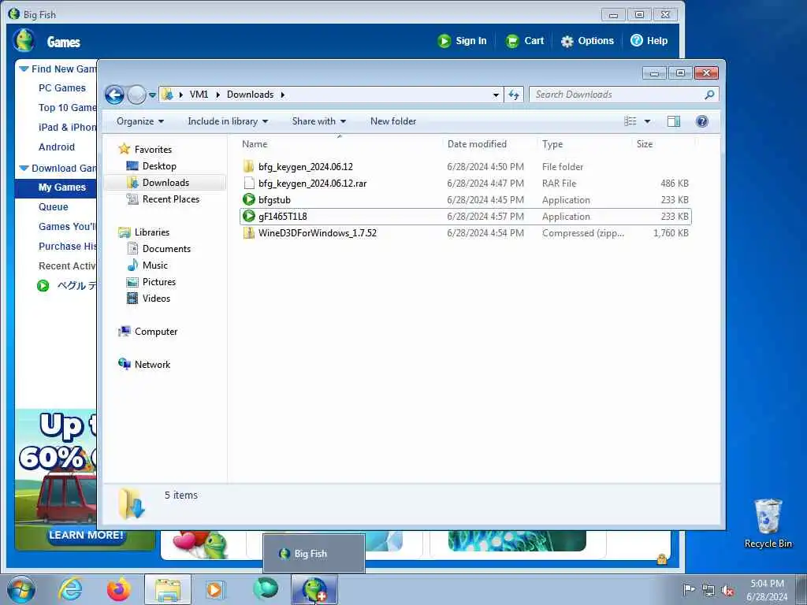Collapse Download Games section in Big Fish

24,169
